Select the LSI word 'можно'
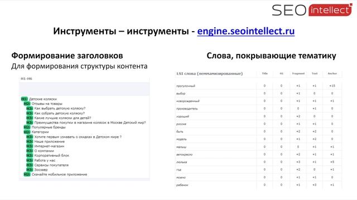This screenshot has width=357, height=200. pos(181,177)
